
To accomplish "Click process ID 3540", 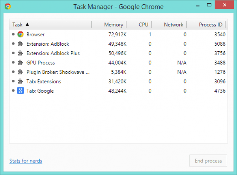I will tap(220, 35).
